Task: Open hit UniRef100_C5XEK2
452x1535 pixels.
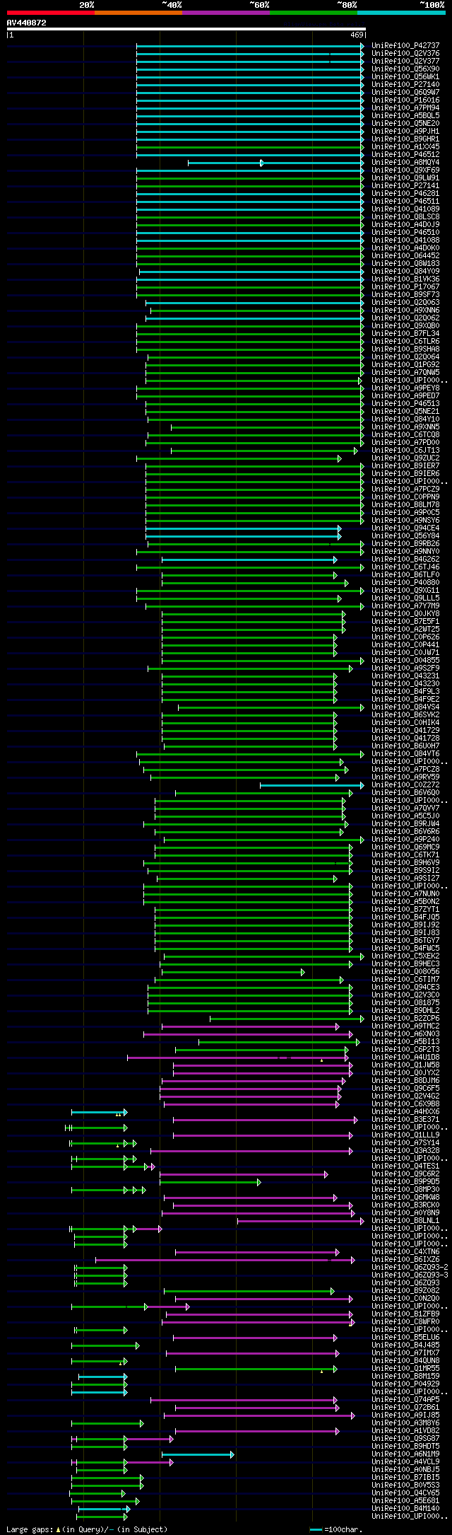Action: (x=405, y=956)
